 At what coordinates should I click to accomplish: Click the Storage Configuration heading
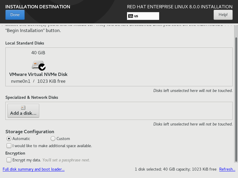30,132
